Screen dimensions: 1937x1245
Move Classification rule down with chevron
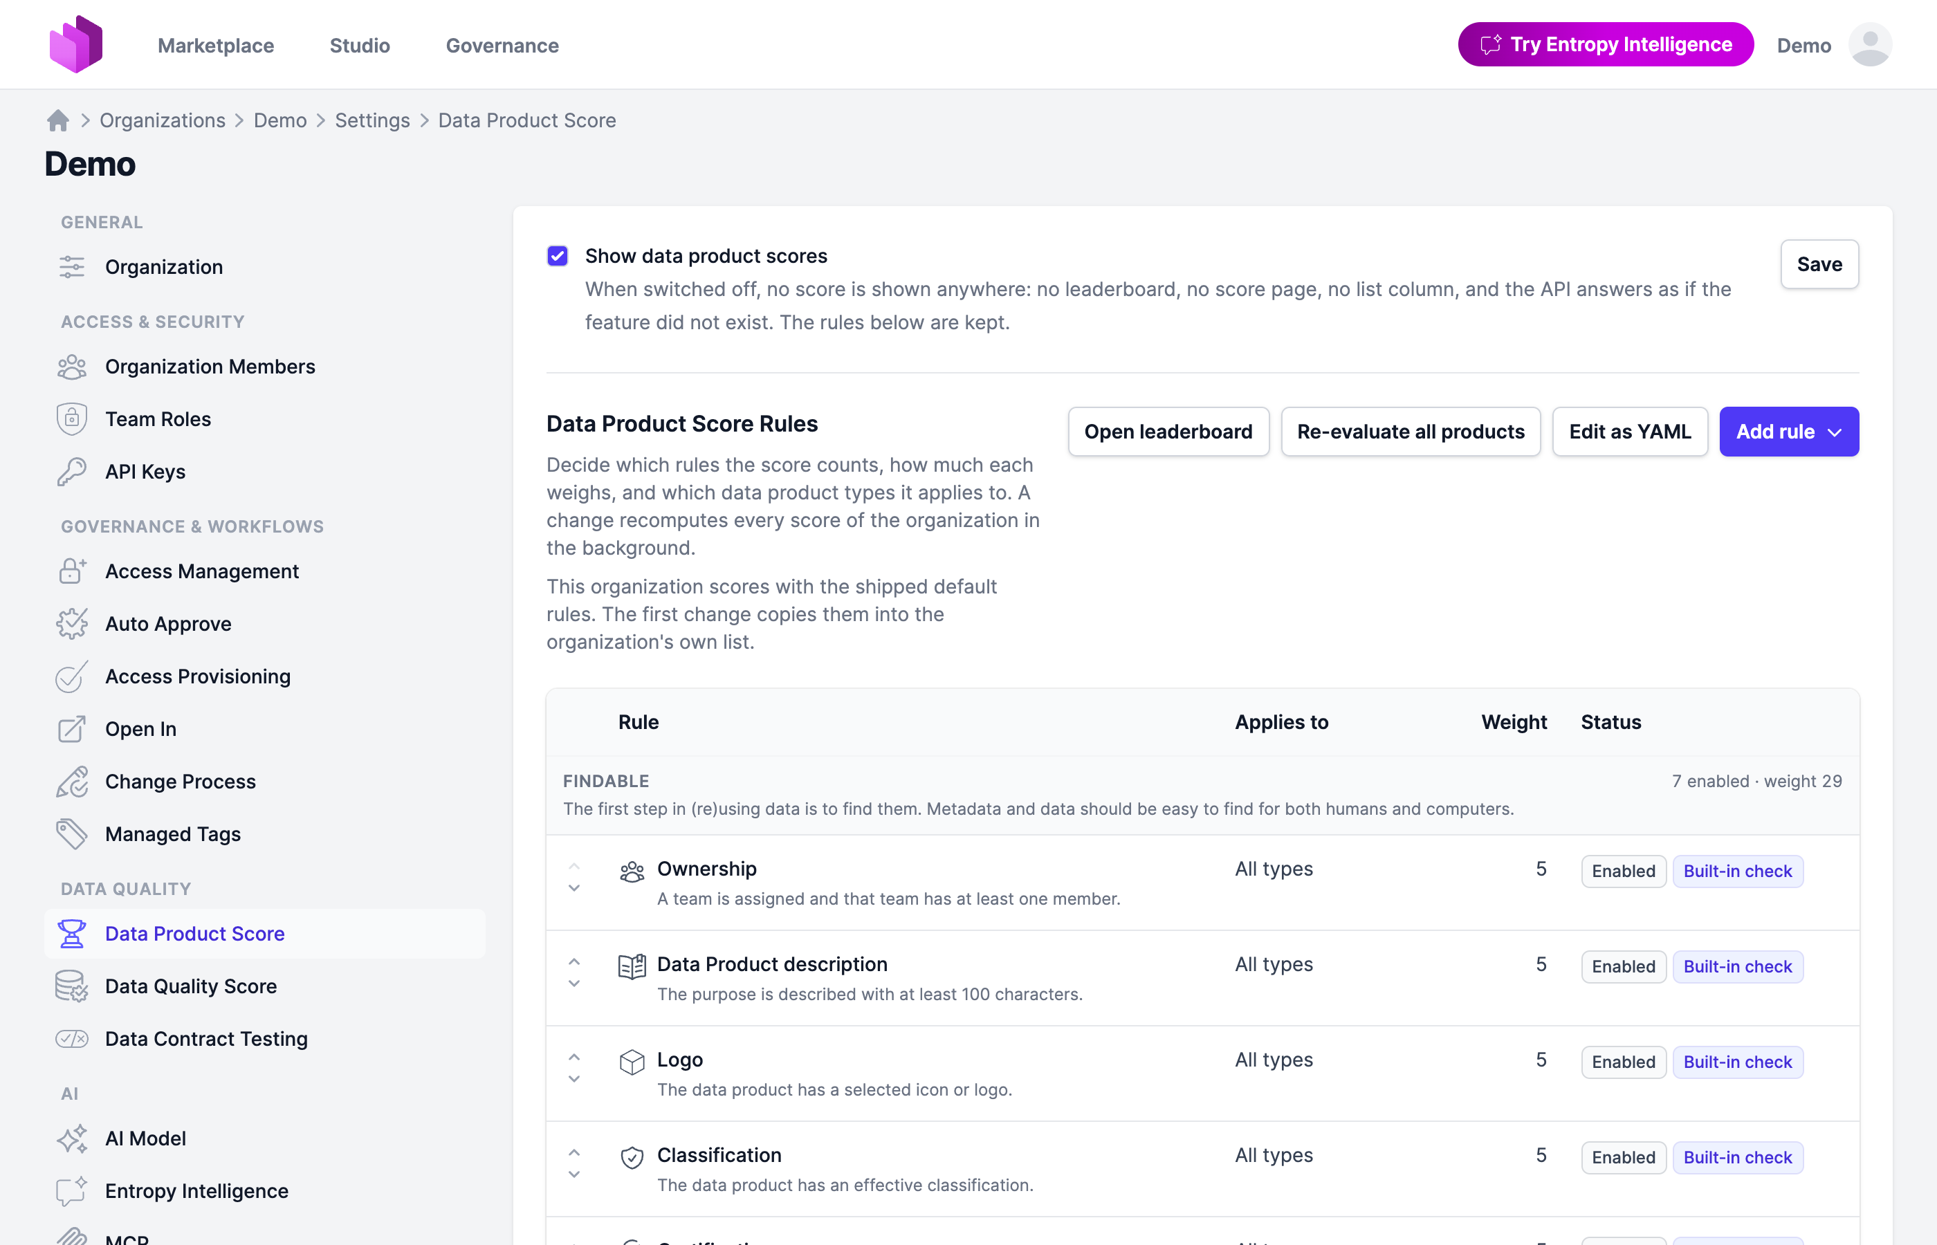click(574, 1174)
